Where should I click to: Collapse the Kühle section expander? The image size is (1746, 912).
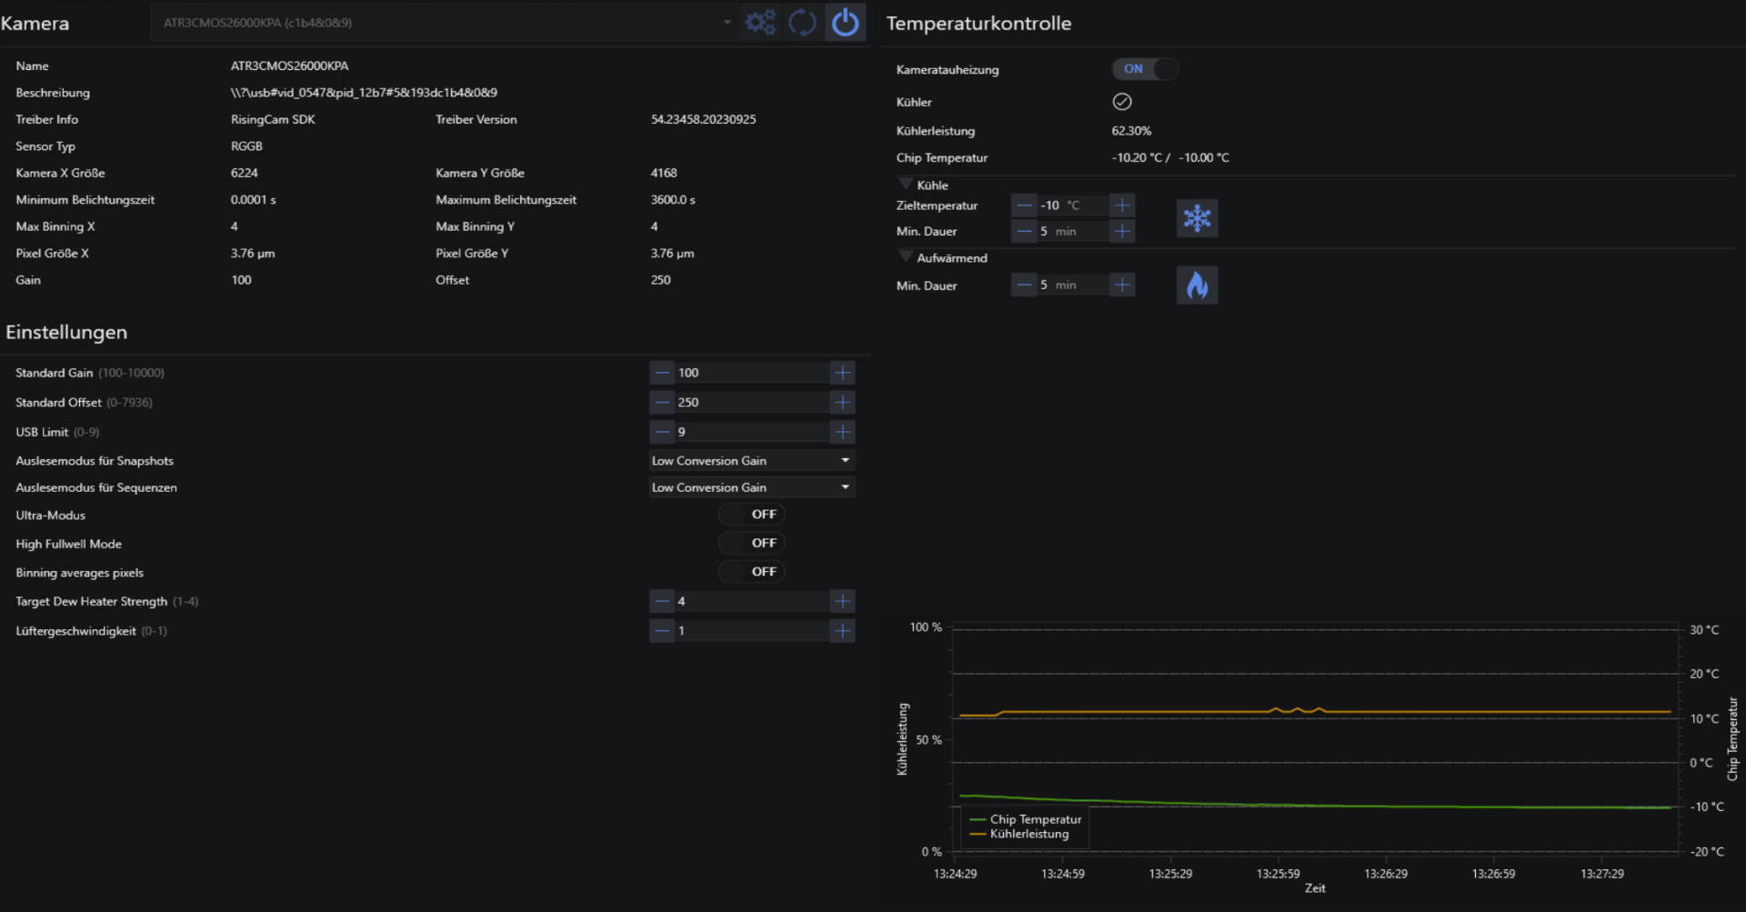(906, 185)
